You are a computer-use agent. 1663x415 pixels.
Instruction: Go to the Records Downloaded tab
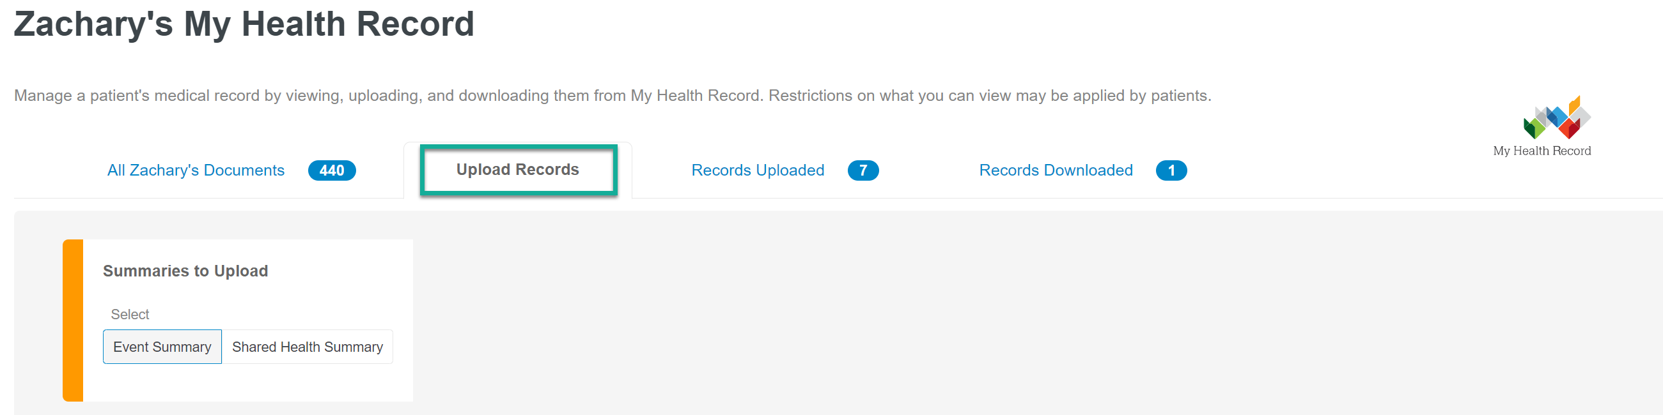[x=1056, y=170]
